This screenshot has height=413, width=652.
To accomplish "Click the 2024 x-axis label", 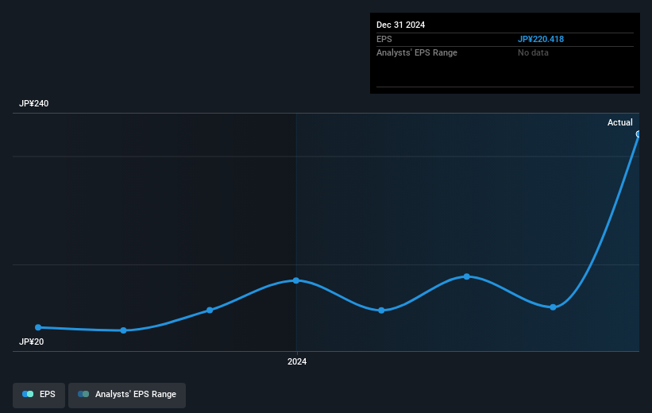I will [x=297, y=361].
